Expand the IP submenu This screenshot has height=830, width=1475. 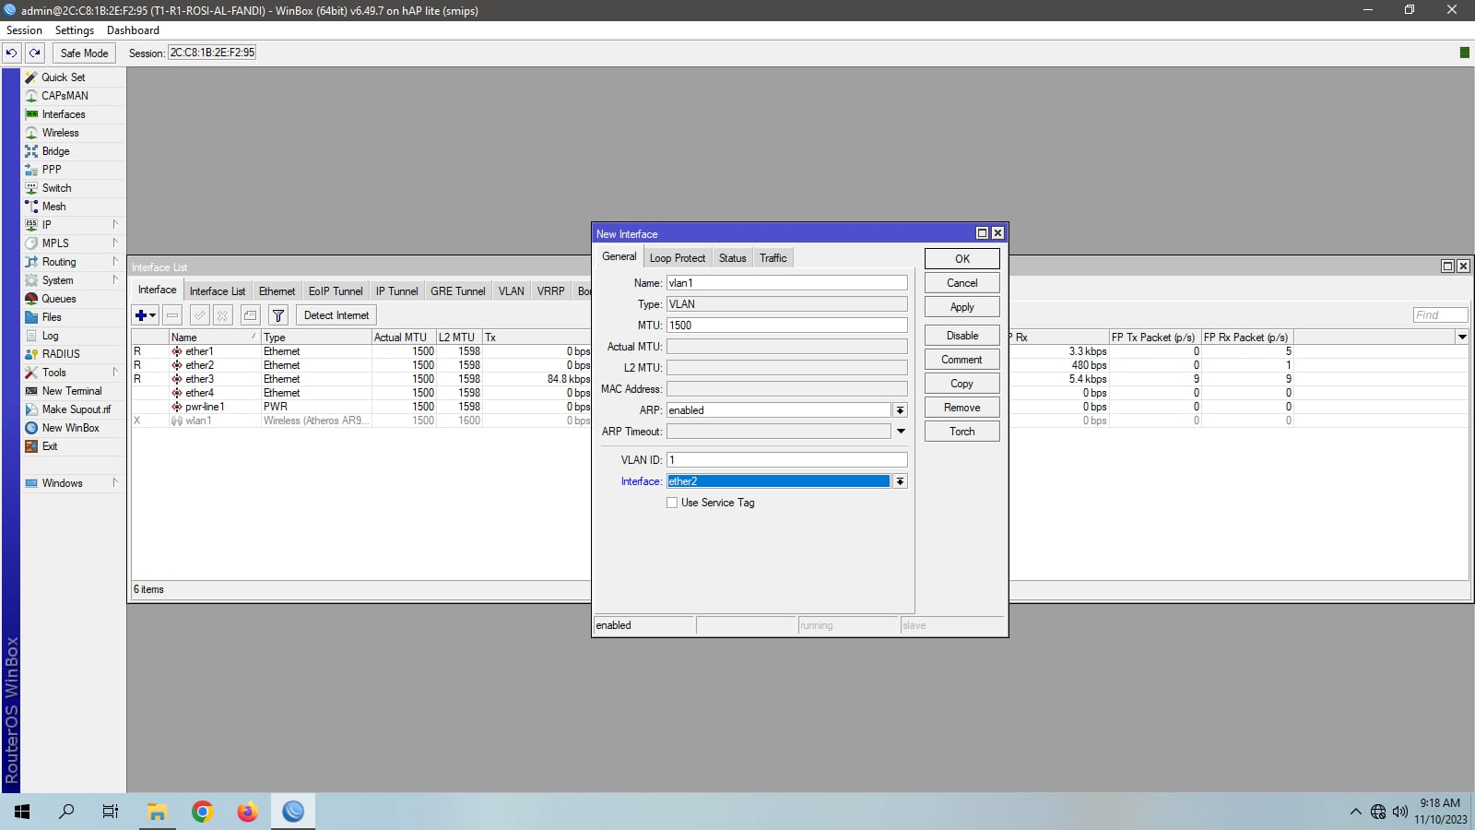click(74, 225)
